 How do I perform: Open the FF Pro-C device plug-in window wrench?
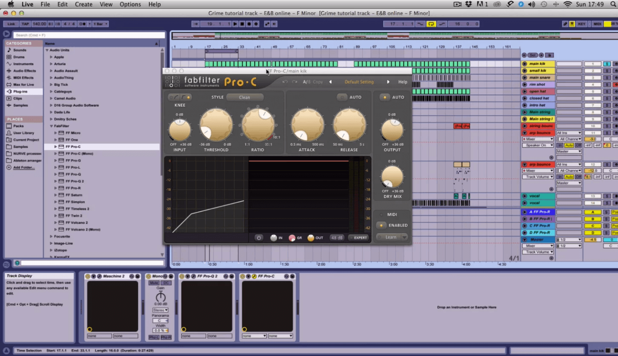coord(254,276)
